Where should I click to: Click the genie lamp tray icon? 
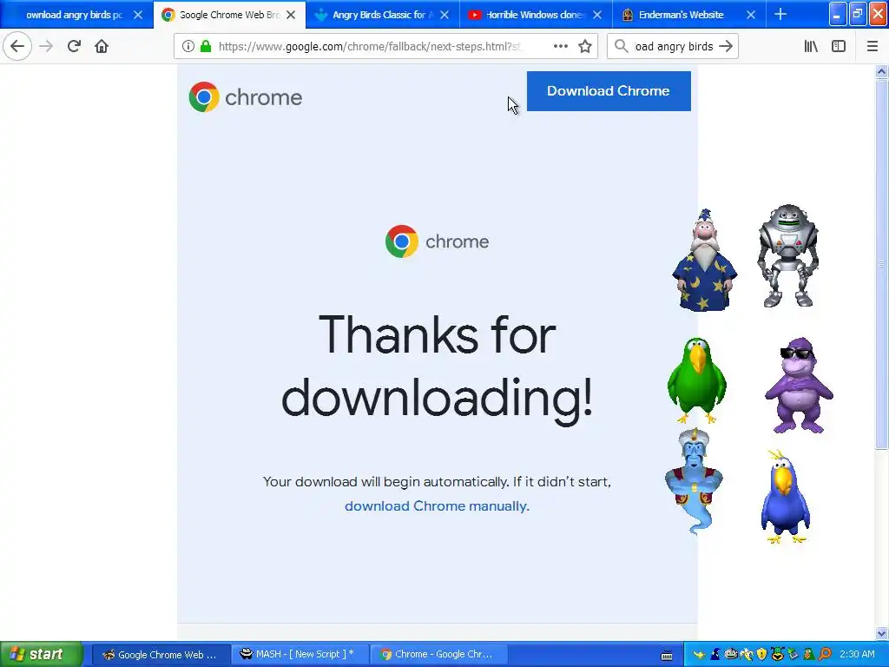pyautogui.click(x=699, y=654)
